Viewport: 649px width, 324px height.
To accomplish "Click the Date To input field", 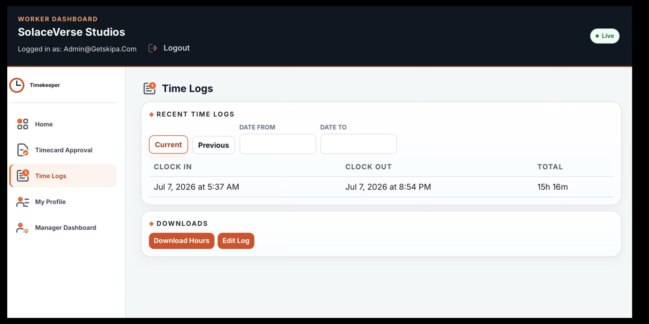I will coord(359,144).
